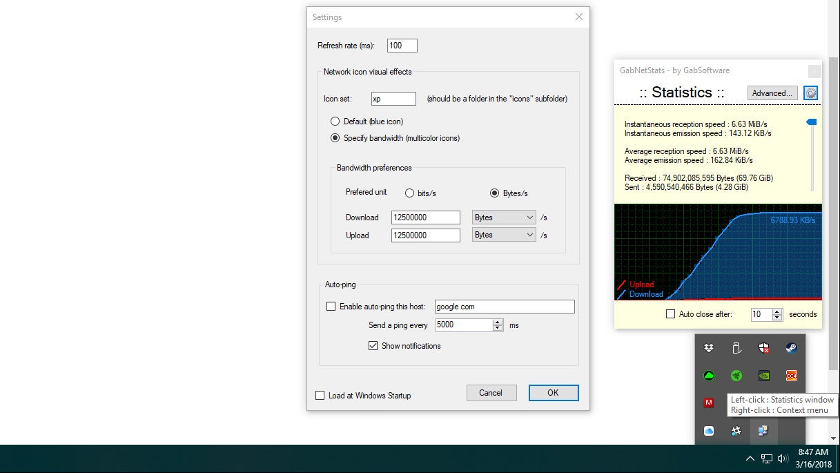Increase the ping interval with up arrow
840x473 pixels.
pos(498,322)
